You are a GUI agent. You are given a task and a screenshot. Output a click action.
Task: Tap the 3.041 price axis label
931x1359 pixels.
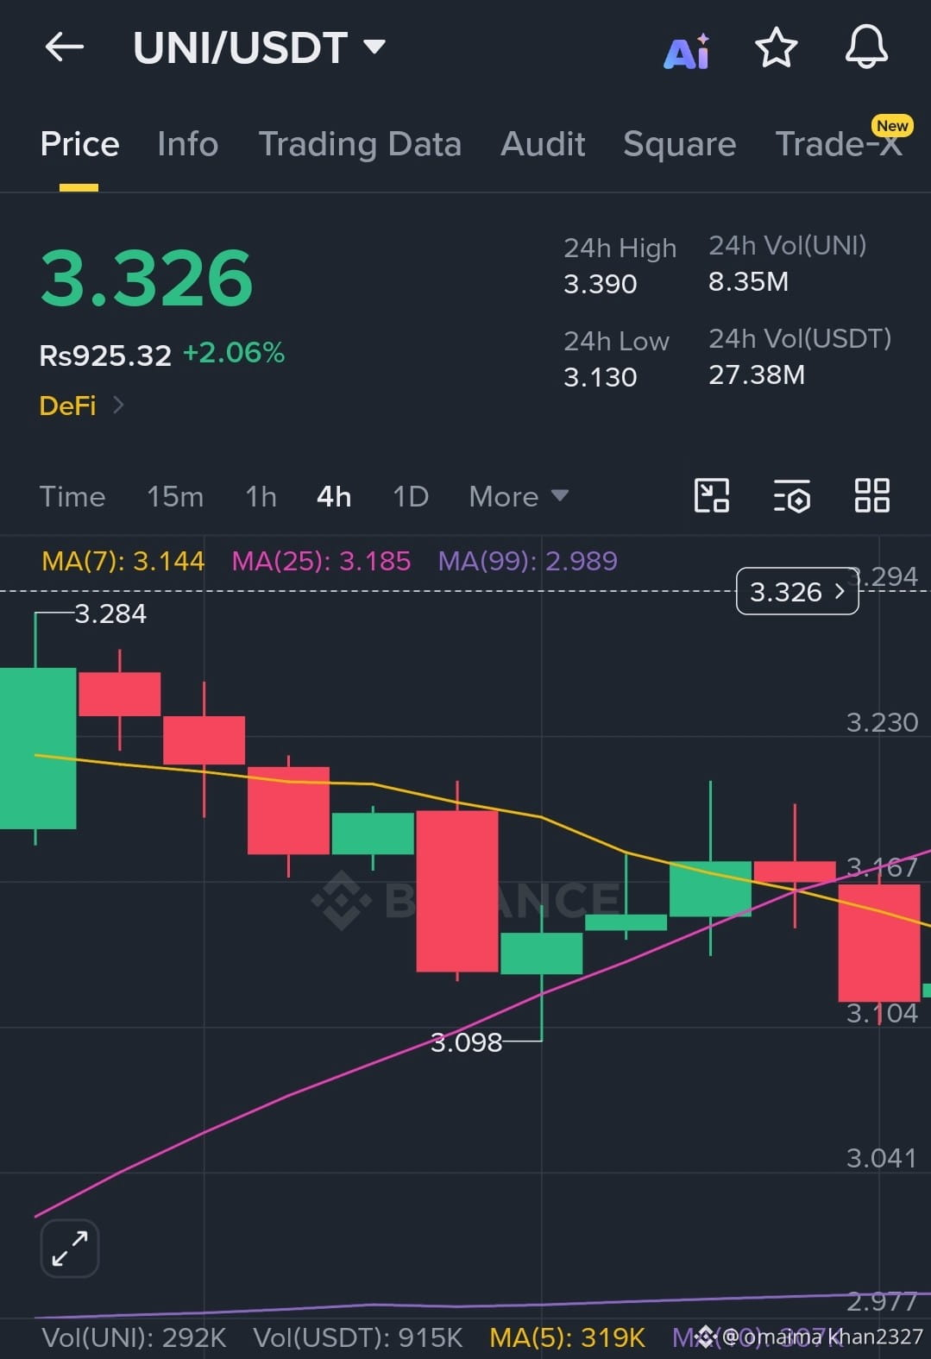coord(882,1158)
